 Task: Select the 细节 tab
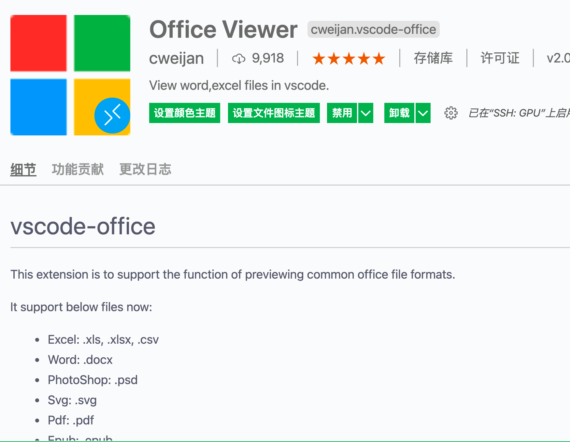point(23,169)
